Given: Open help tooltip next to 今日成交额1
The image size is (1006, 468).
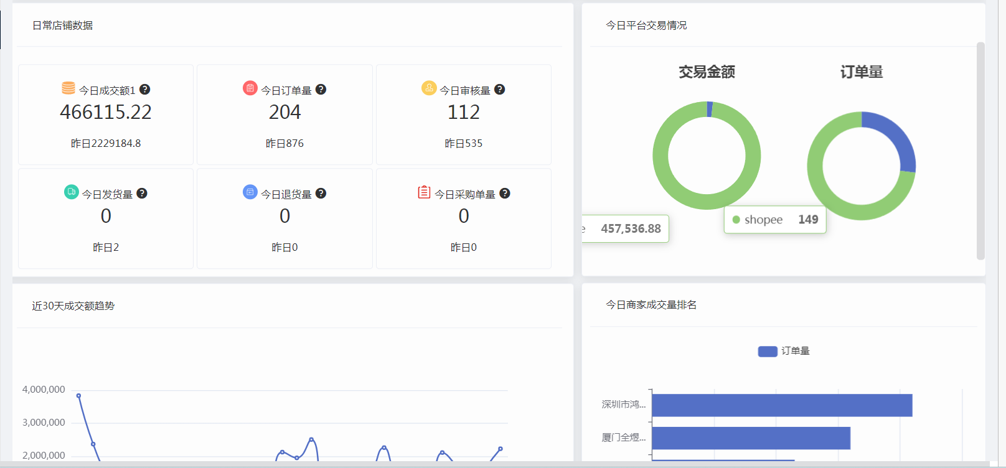Looking at the screenshot, I should [x=144, y=90].
